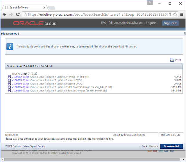
Task: Click the horizontal scrollbar track
Action: pos(92,159)
